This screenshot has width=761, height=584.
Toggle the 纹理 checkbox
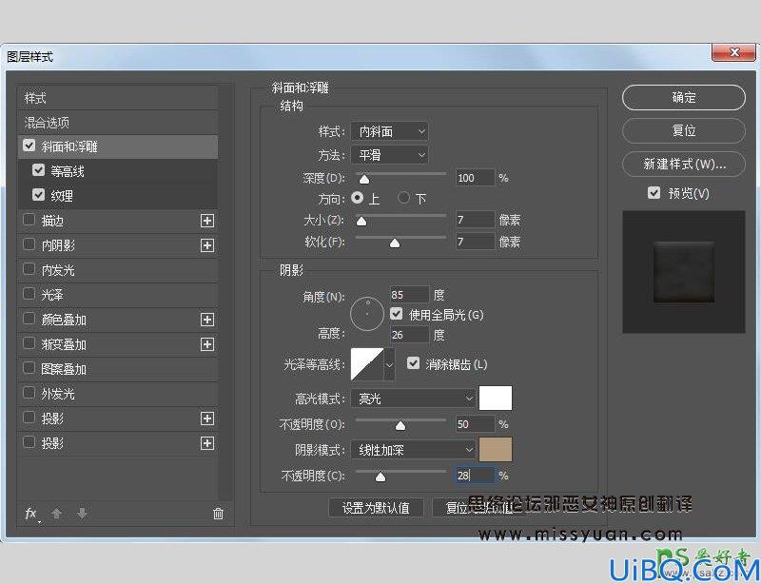(x=38, y=195)
